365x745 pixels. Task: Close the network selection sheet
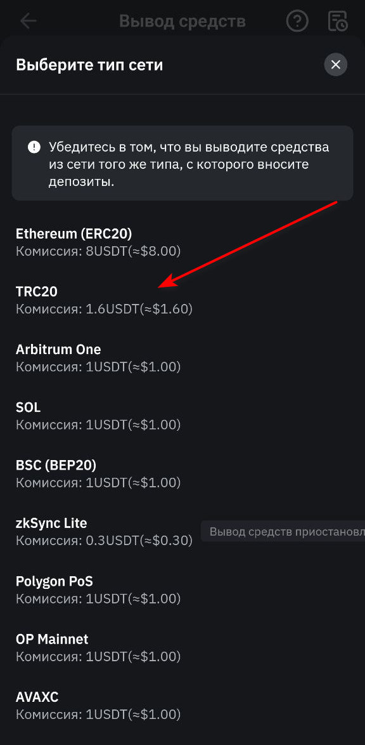tap(335, 64)
